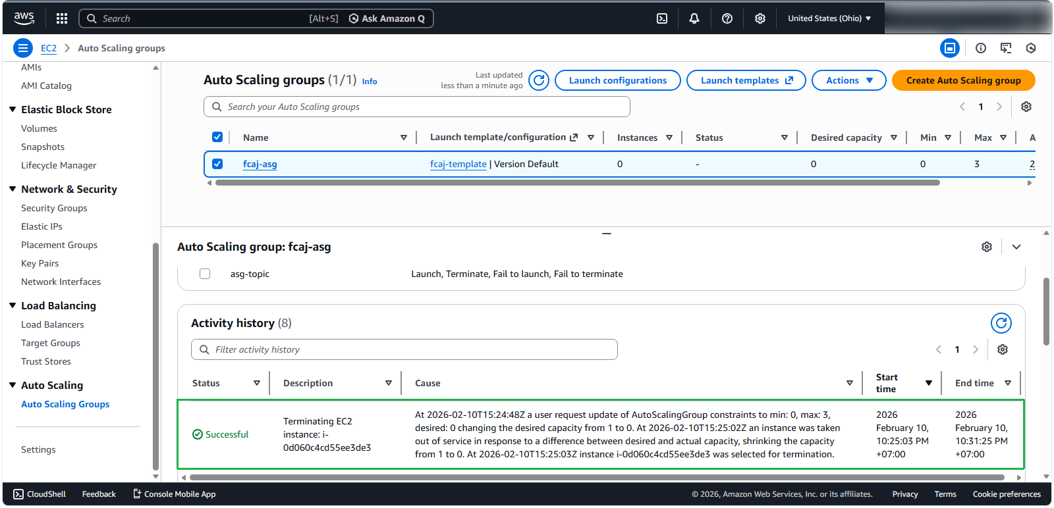The image size is (1054, 508).
Task: Open Key Pairs in the sidebar
Action: click(40, 263)
